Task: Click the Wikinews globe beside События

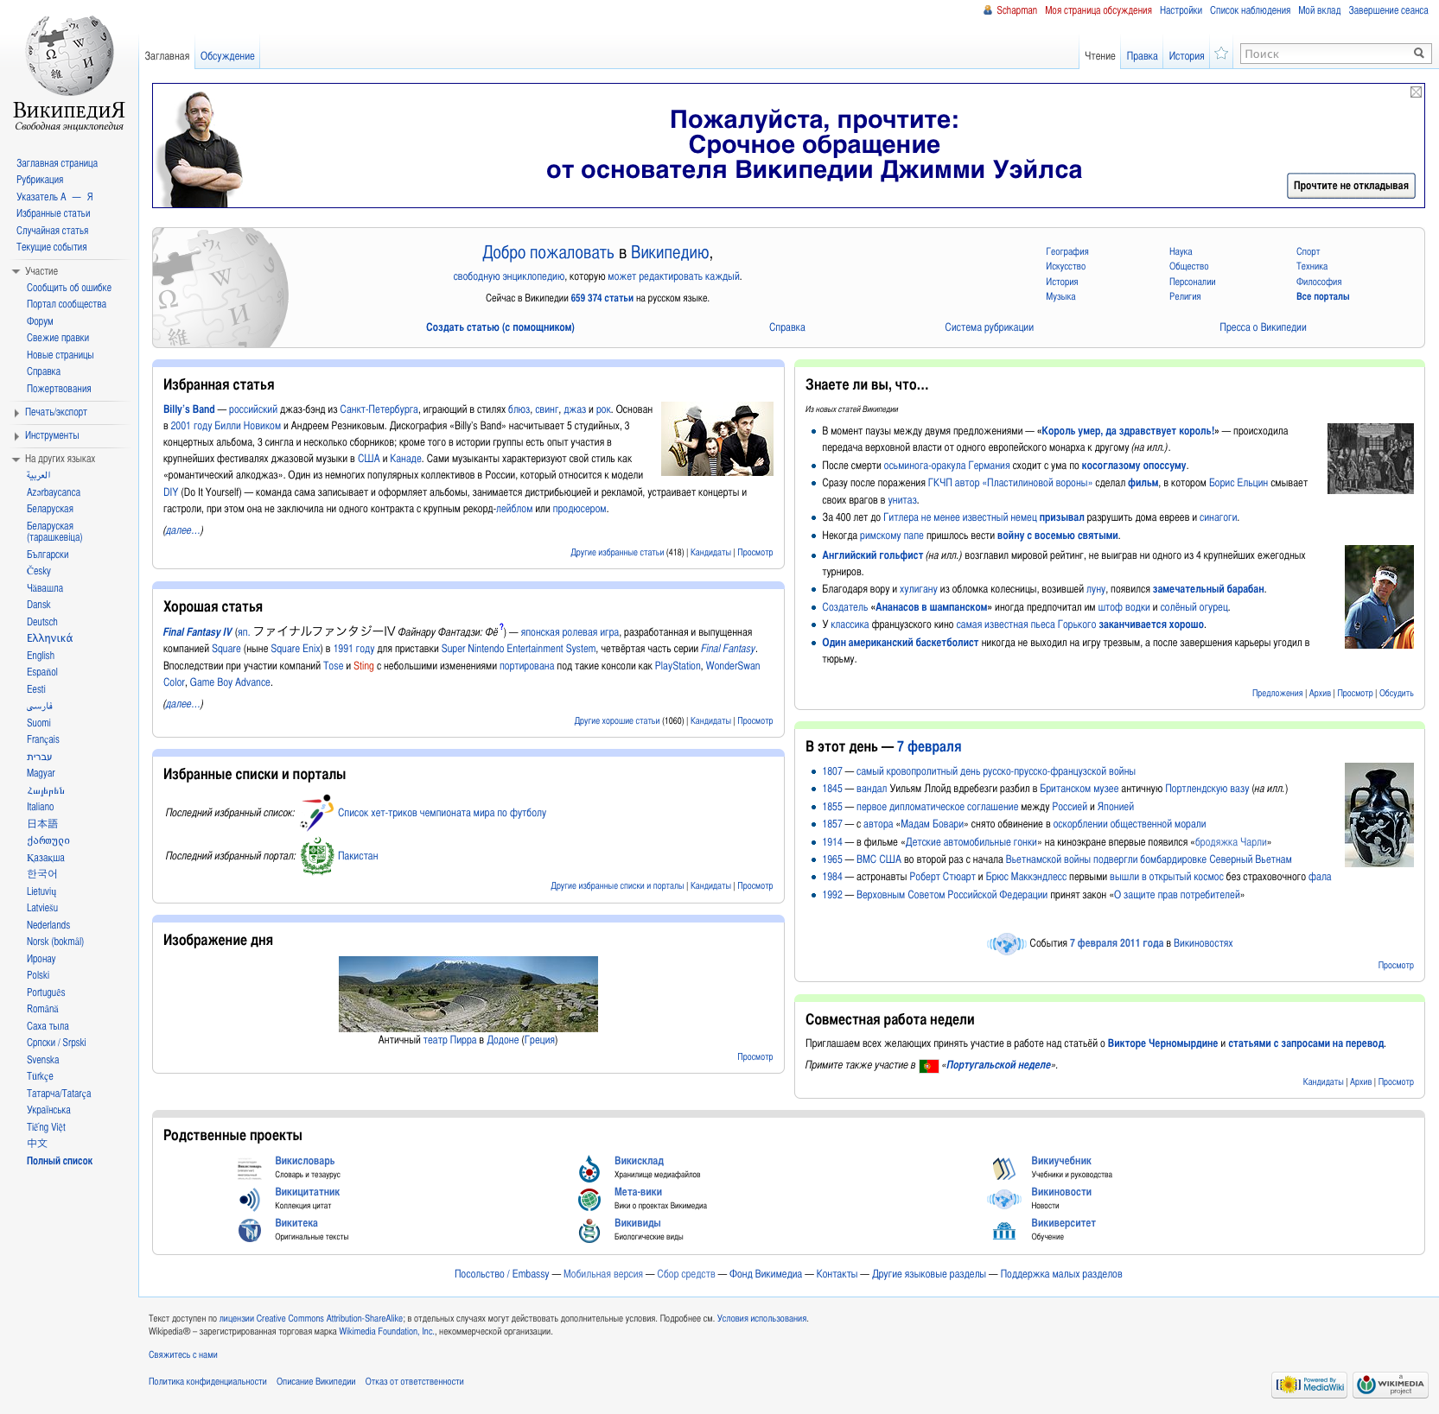Action: tap(1005, 944)
